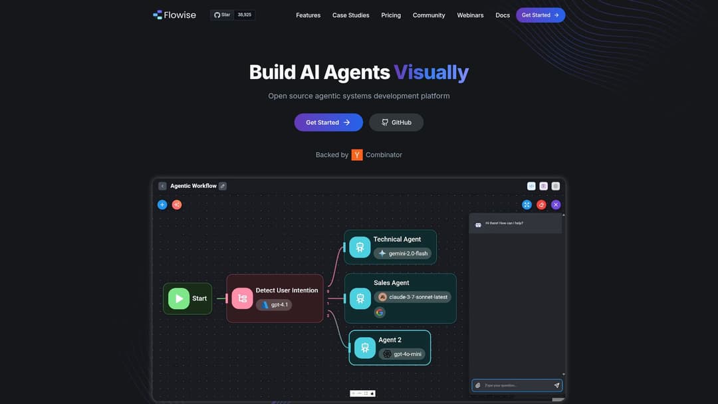This screenshot has height=404, width=718.
Task: Click the back arrow beside Agentic Workflow
Action: tap(162, 186)
